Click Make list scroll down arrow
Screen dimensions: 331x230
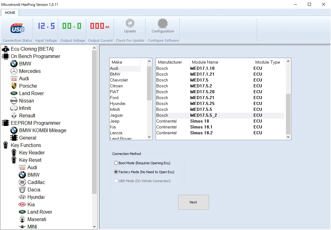coord(149,137)
